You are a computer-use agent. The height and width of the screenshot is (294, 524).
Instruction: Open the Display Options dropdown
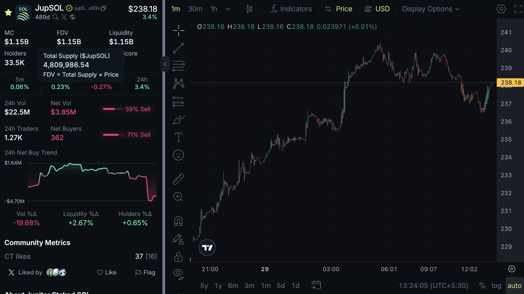(x=431, y=9)
